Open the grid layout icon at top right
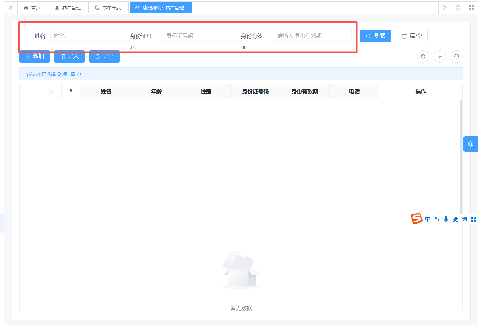 click(x=471, y=8)
